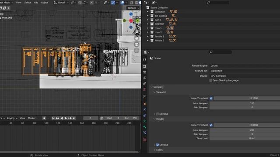Open the Object properties tab

tap(145, 104)
